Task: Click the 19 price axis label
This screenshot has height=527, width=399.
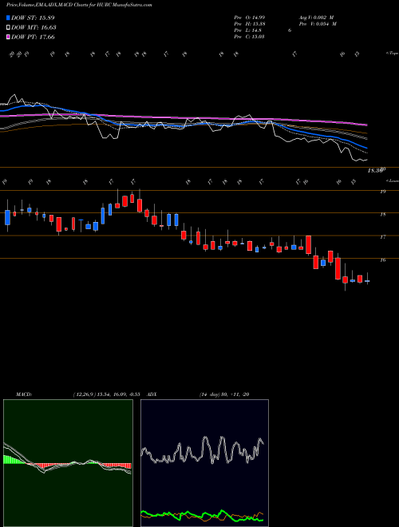Action: click(x=382, y=192)
